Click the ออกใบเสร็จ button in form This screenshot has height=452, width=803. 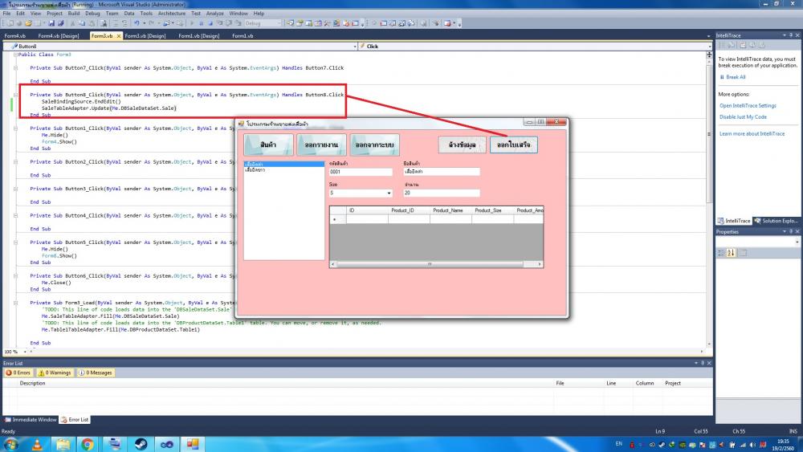[514, 145]
